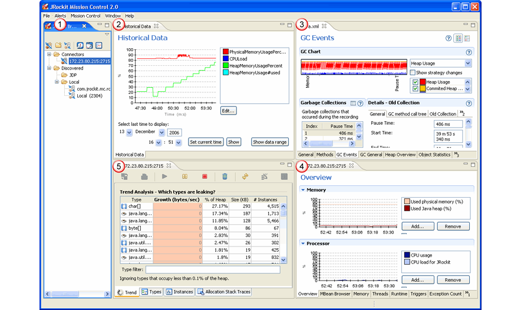Click the byte[] row type icon
This screenshot has height=310, width=511.
click(x=124, y=228)
